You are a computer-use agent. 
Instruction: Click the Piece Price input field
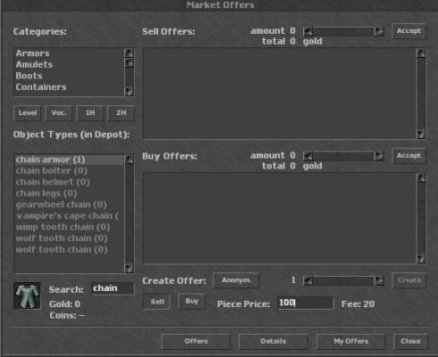[306, 303]
